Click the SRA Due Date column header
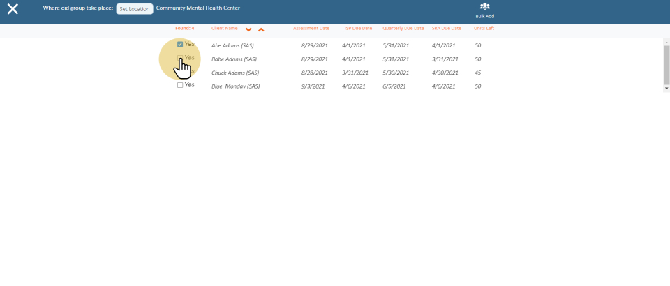This screenshot has width=670, height=286. pos(447,29)
